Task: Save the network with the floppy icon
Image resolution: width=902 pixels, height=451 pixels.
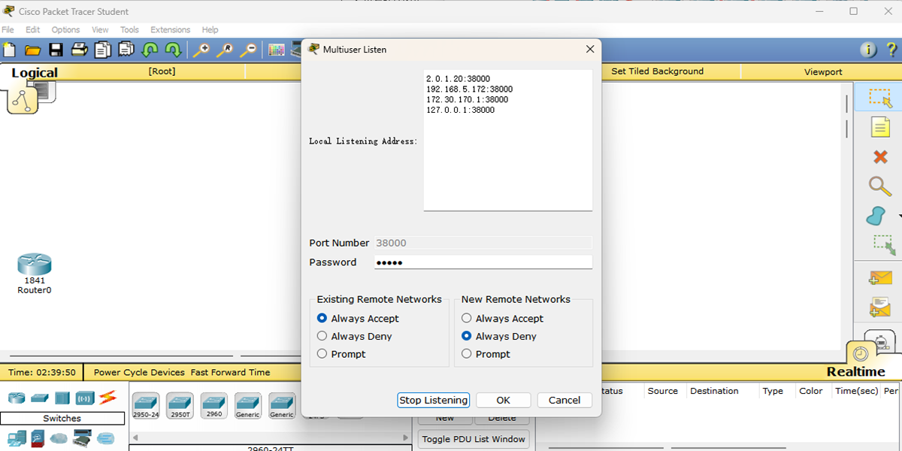Action: 56,50
